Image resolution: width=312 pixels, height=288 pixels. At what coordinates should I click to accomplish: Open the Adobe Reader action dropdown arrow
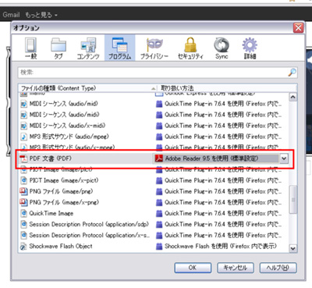coord(284,158)
